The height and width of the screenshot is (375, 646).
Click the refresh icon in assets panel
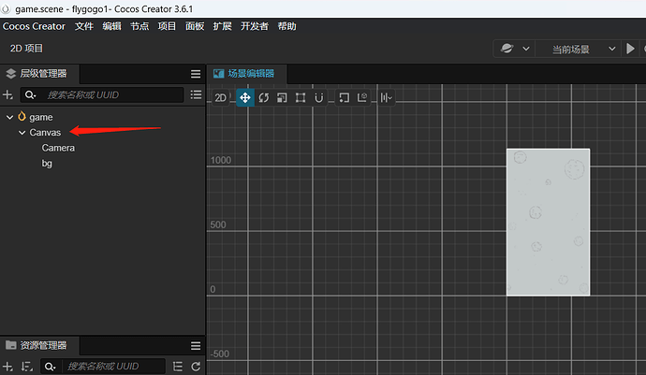coord(196,367)
